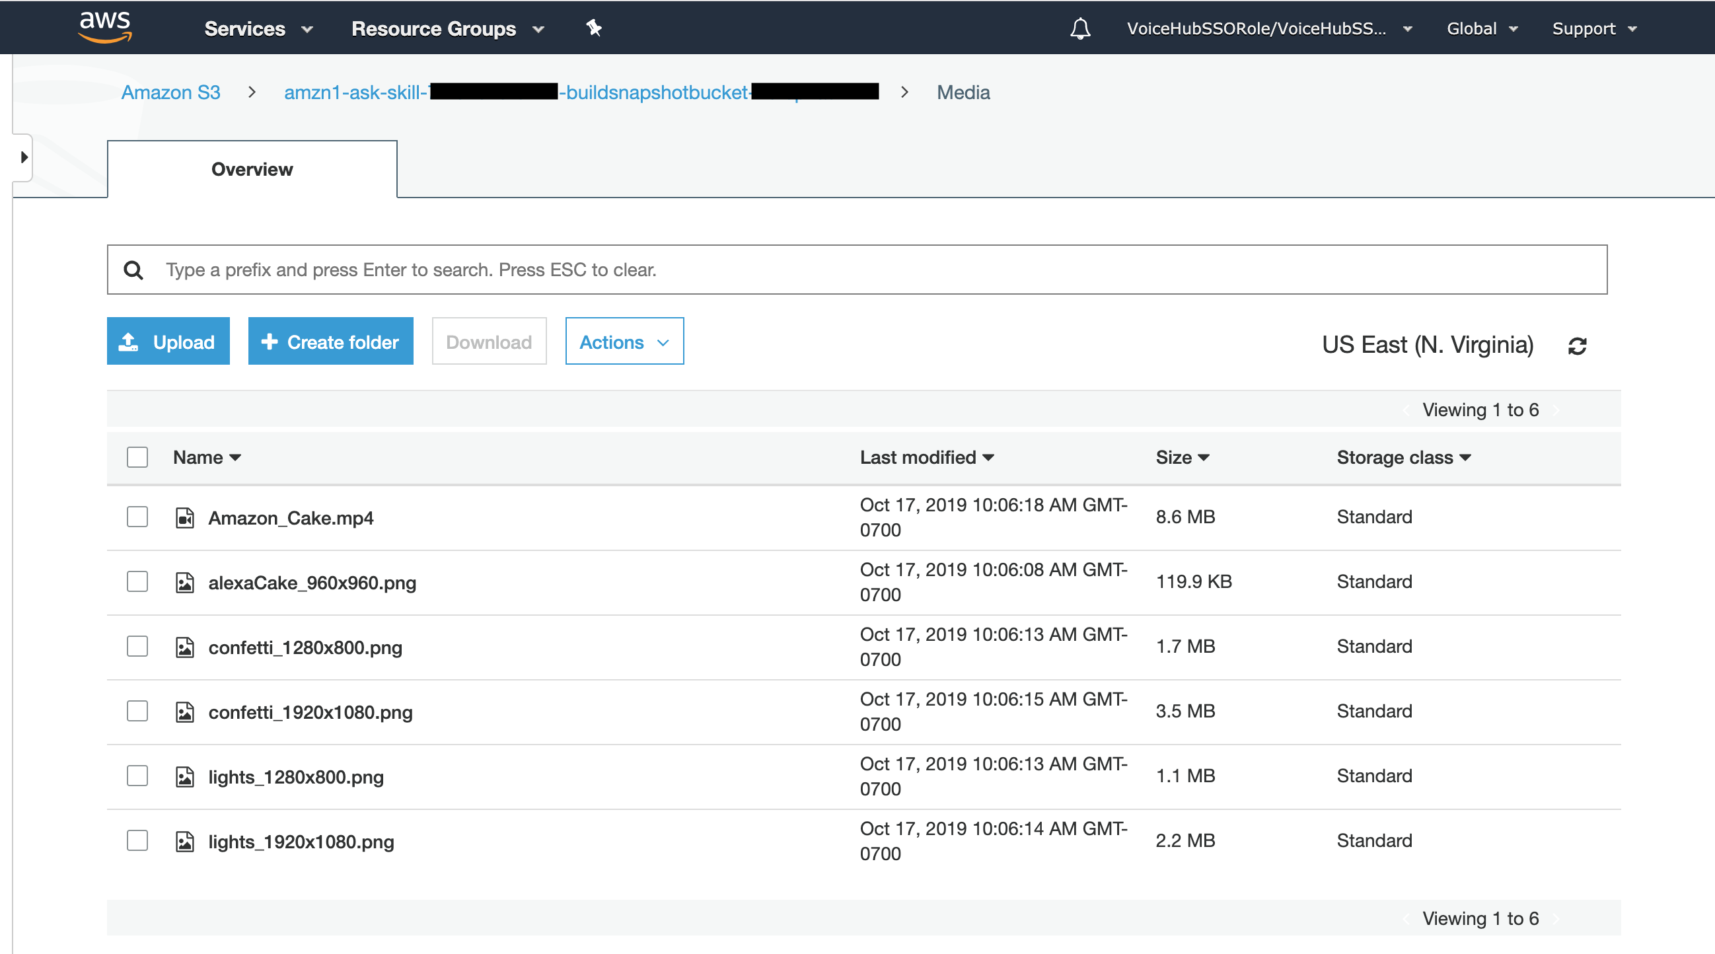The image size is (1715, 954).
Task: Click image icon beside alexaCake_960x960.png
Action: click(x=184, y=583)
